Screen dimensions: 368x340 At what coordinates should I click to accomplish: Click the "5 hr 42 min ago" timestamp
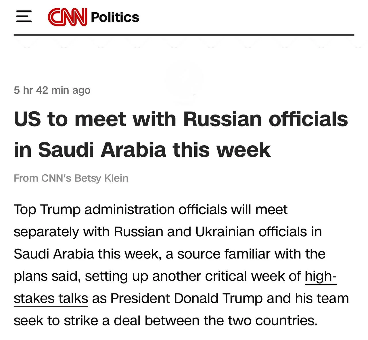point(52,90)
